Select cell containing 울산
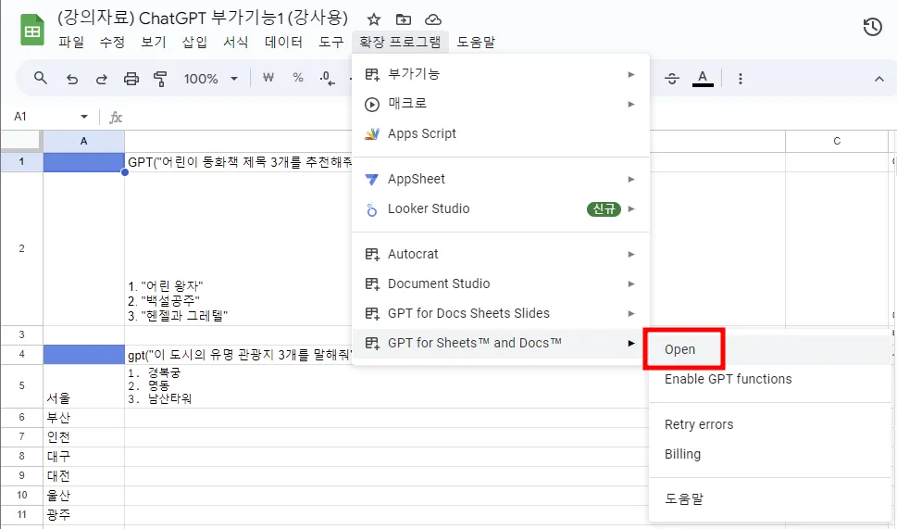Viewport: 897px width, 529px height. [x=83, y=496]
